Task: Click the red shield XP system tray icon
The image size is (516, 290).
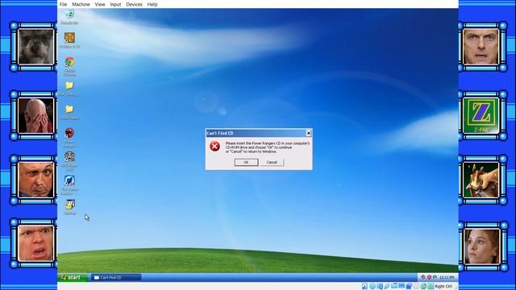Action: (429, 277)
